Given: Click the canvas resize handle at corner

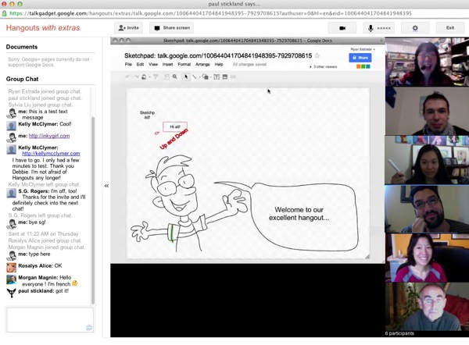Looking at the screenshot, I should click(367, 256).
